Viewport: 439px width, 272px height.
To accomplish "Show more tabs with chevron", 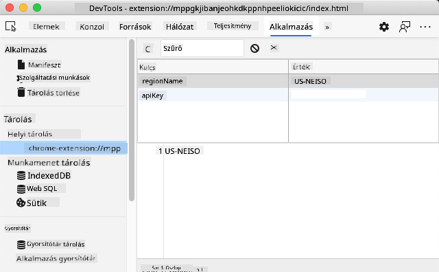I will point(327,27).
